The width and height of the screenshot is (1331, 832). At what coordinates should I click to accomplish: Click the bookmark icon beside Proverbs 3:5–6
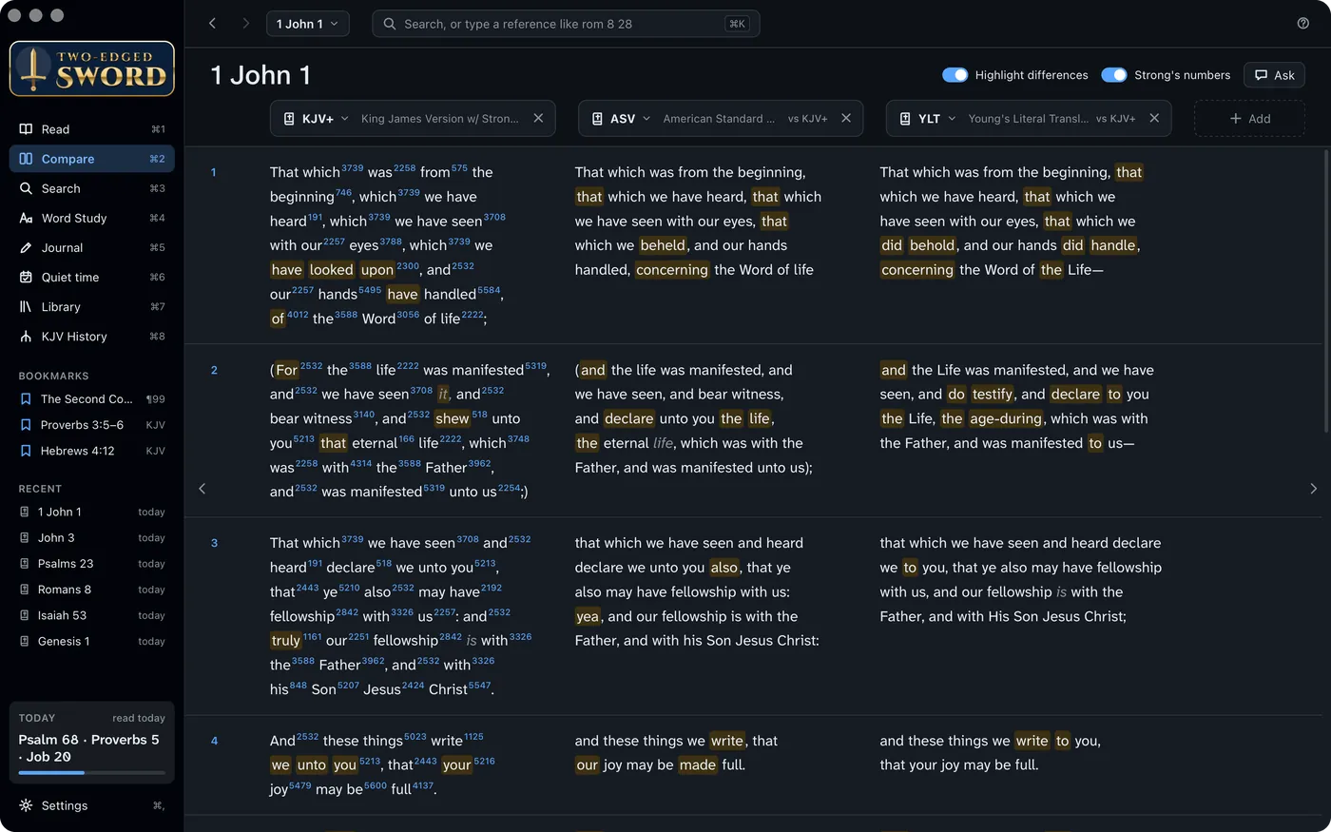[26, 425]
